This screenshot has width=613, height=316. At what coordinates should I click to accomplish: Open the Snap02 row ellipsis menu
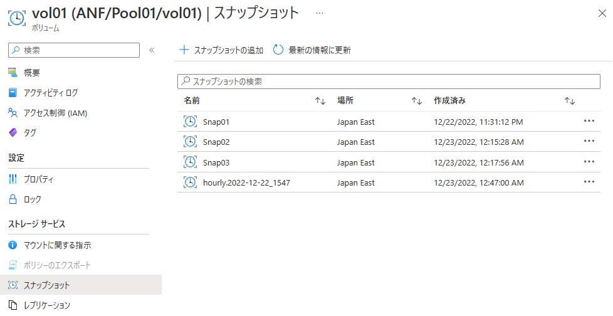[x=589, y=141]
